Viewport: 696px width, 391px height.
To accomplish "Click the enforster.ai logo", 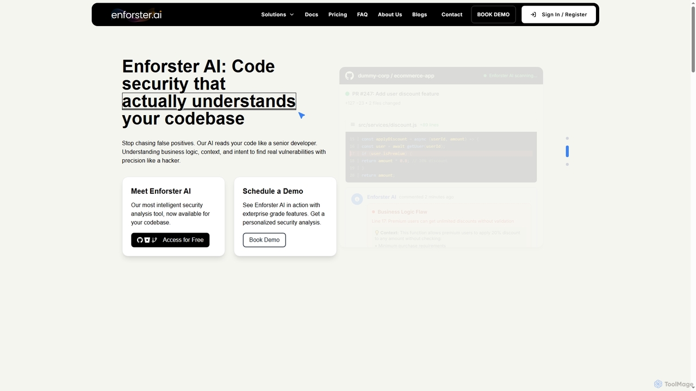I will point(136,15).
